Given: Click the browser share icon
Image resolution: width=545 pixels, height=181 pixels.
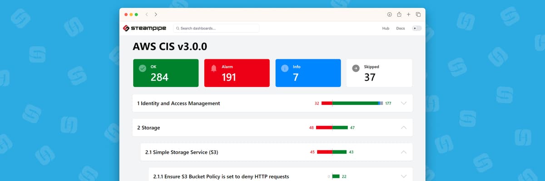Looking at the screenshot, I should 399,14.
